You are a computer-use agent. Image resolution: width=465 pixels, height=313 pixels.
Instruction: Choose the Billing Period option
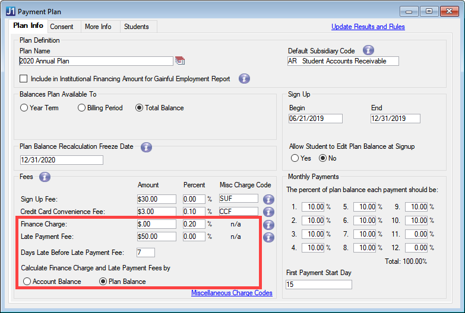(82, 108)
